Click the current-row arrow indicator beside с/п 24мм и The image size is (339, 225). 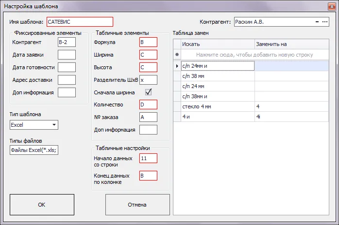click(177, 66)
